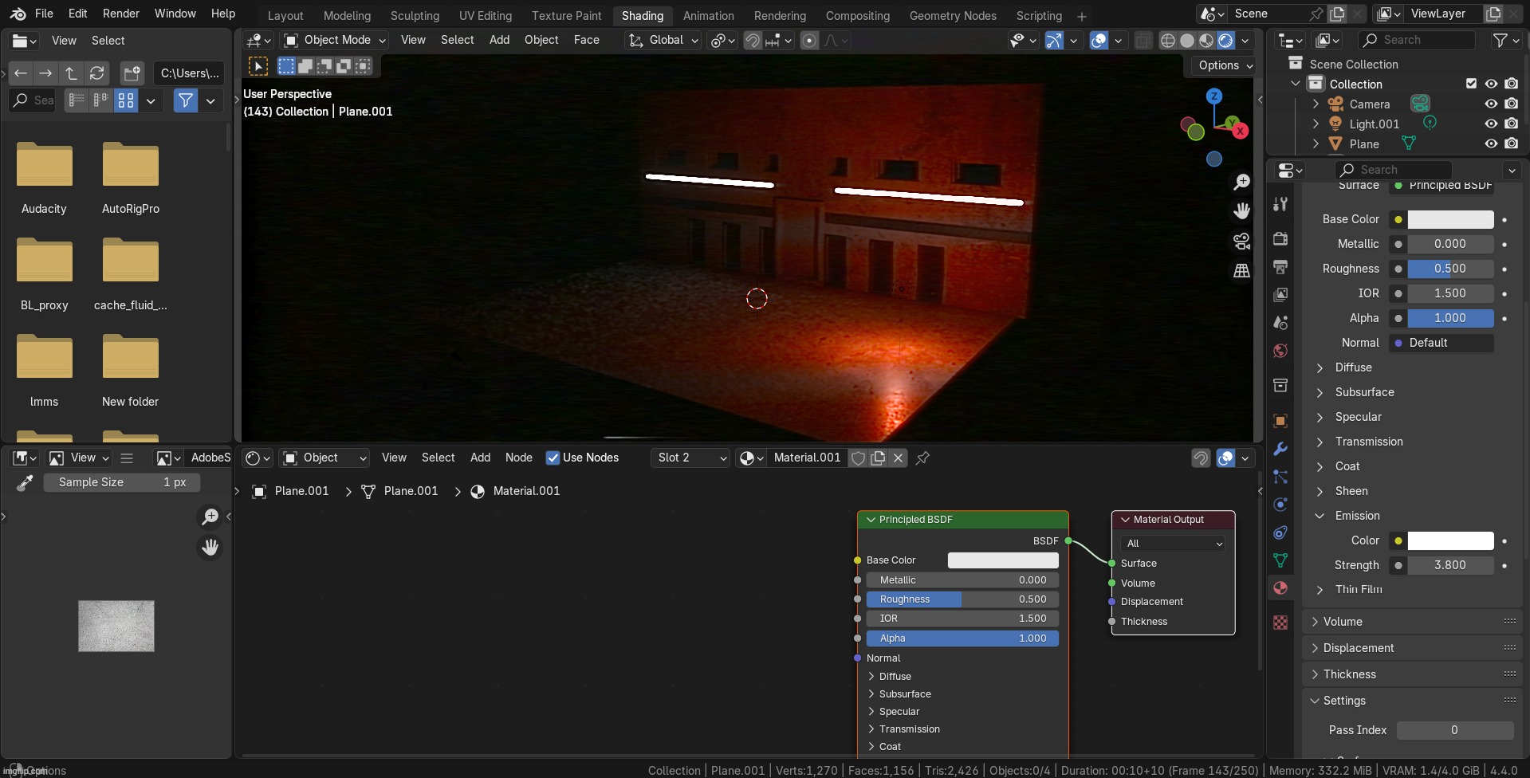Image resolution: width=1530 pixels, height=778 pixels.
Task: Go back in the file browser
Action: click(x=21, y=73)
